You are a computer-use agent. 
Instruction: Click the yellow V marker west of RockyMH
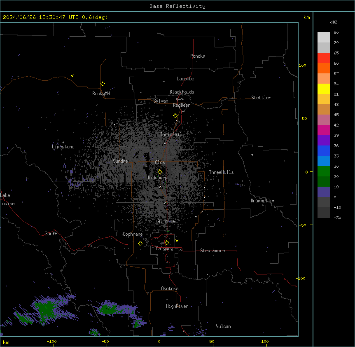pyautogui.click(x=72, y=76)
